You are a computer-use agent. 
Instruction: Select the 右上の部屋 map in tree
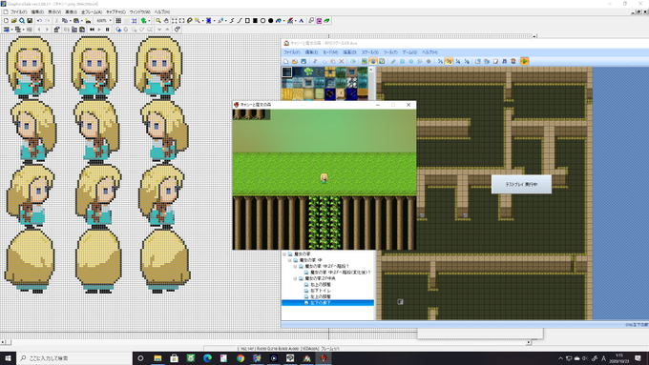(321, 285)
